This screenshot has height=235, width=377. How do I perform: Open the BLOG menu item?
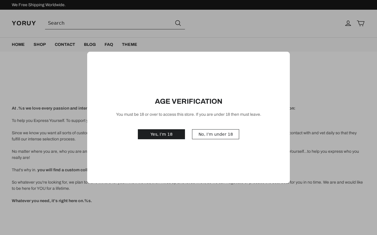click(x=90, y=45)
